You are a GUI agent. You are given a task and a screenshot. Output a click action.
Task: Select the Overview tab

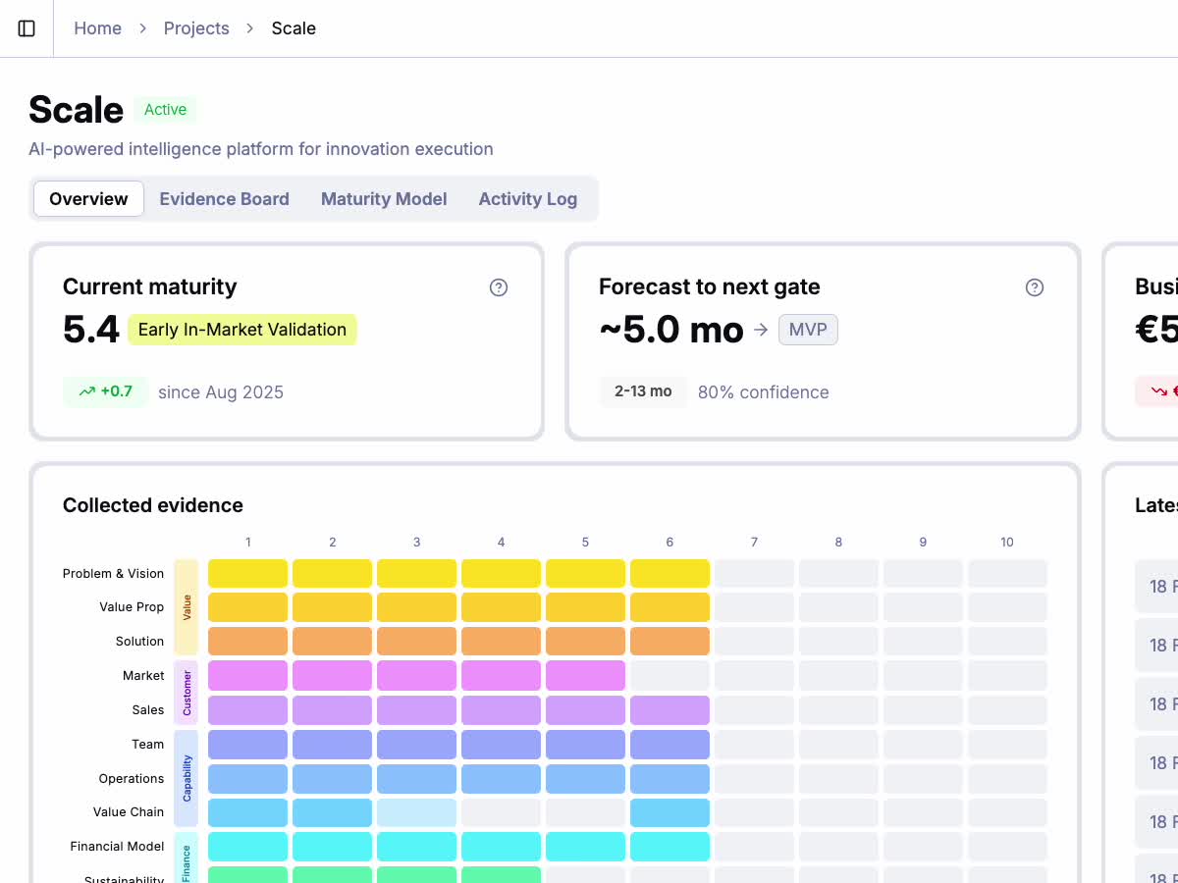(x=88, y=199)
